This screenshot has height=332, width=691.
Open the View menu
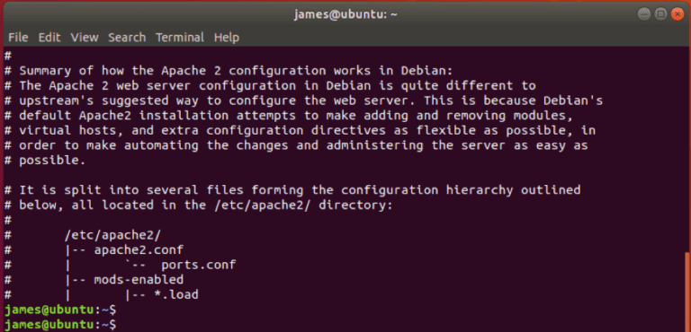tap(85, 38)
